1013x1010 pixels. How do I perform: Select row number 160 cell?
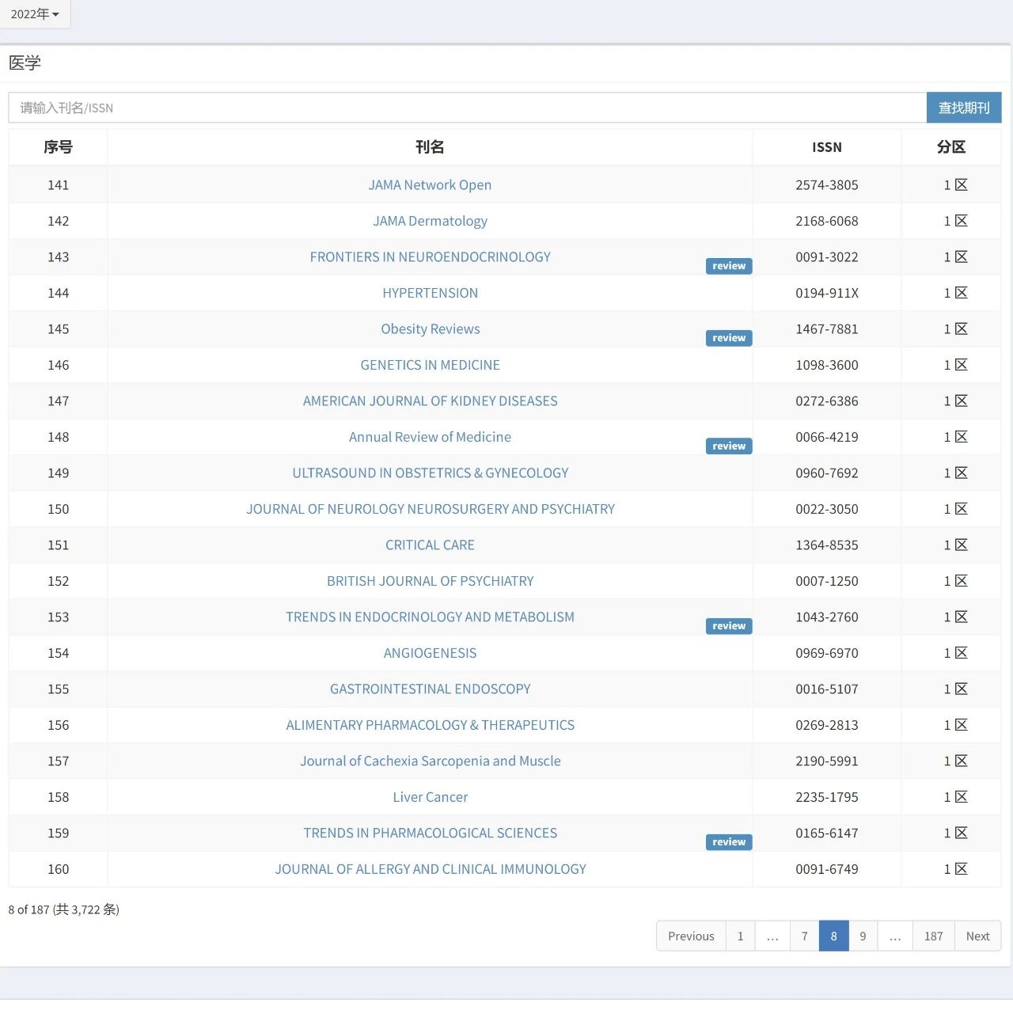coord(58,869)
